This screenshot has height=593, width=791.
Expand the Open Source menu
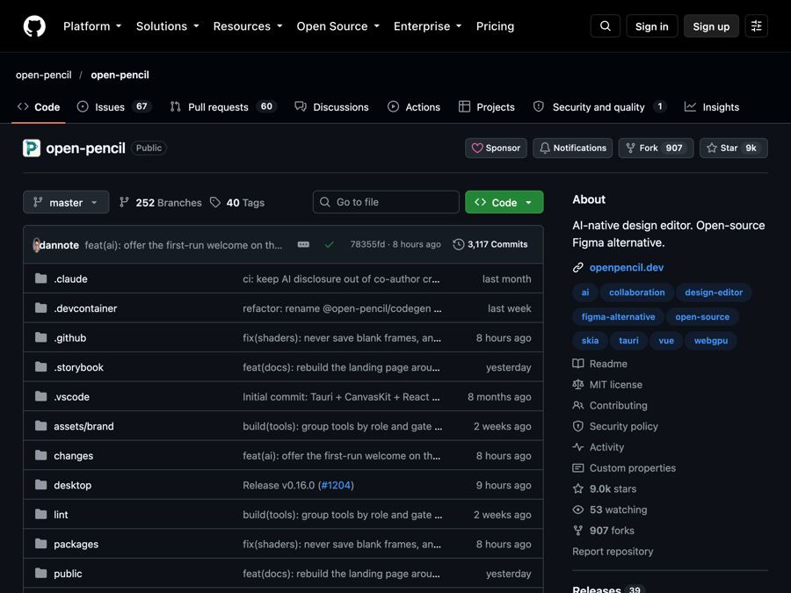(x=338, y=26)
